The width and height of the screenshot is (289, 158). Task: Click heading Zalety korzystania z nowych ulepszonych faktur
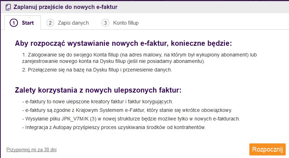98,90
